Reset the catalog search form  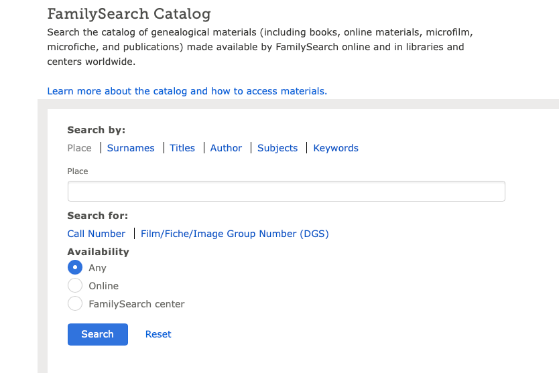pos(158,334)
